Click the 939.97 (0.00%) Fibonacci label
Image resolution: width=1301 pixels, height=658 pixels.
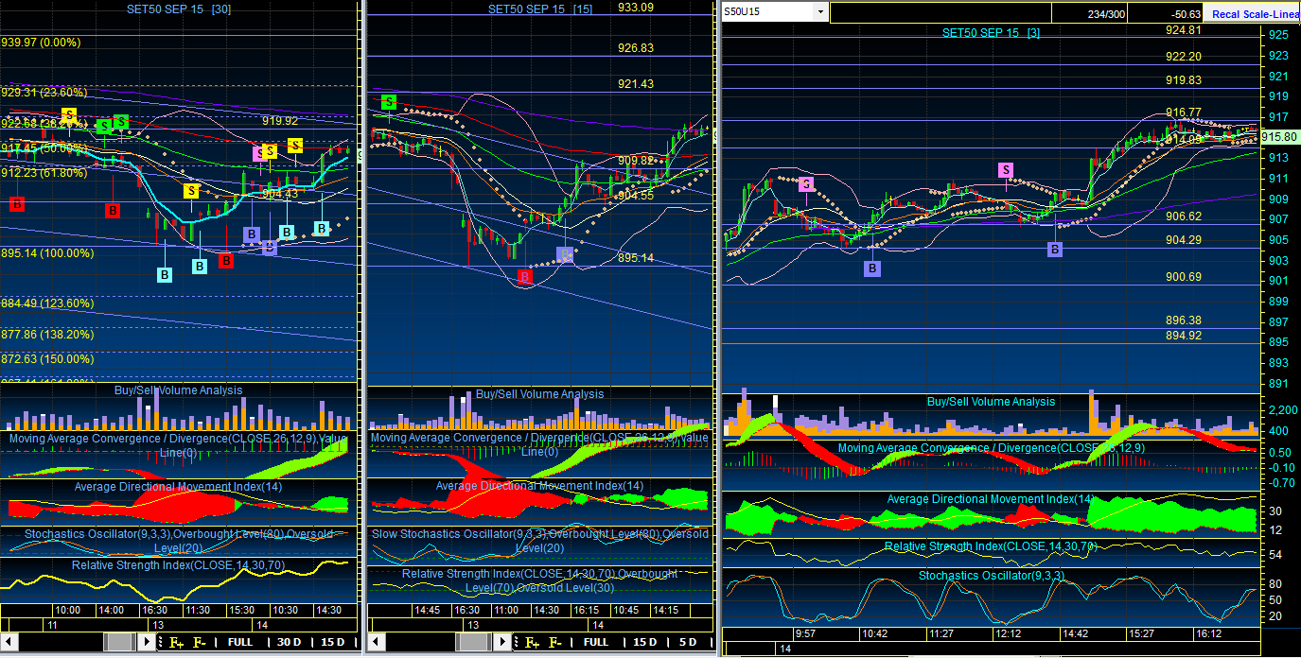pyautogui.click(x=42, y=43)
